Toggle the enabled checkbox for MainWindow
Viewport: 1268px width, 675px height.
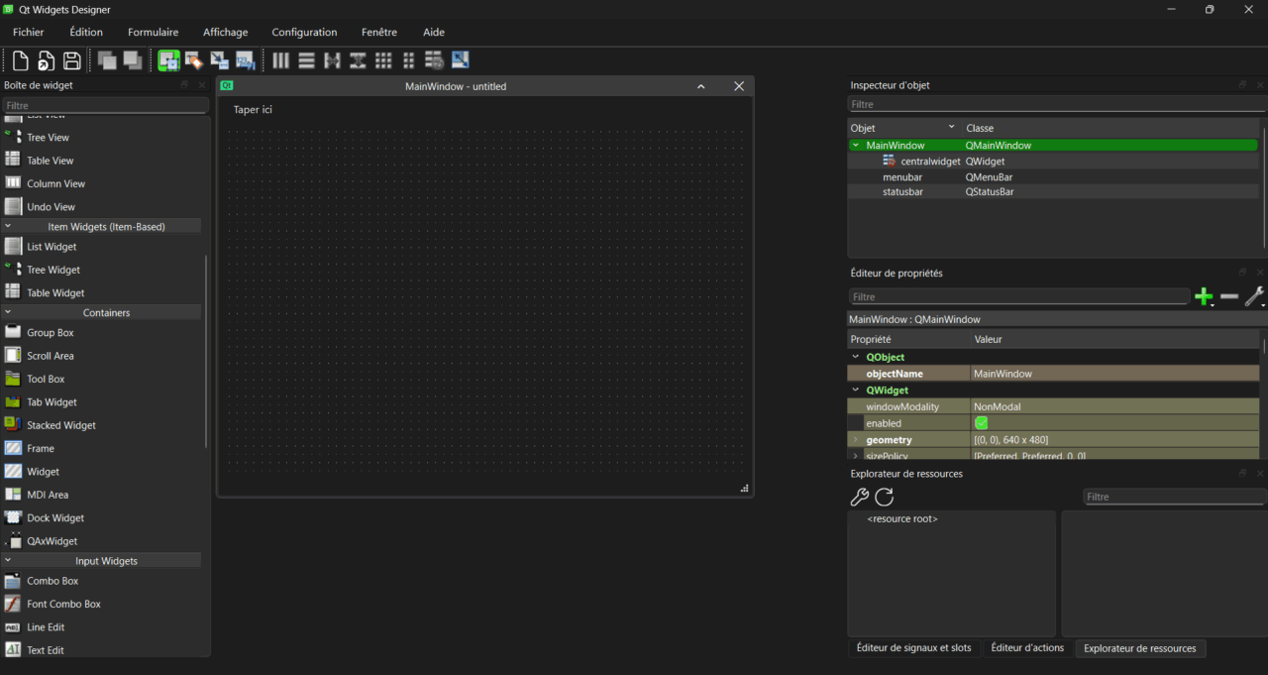tap(982, 422)
